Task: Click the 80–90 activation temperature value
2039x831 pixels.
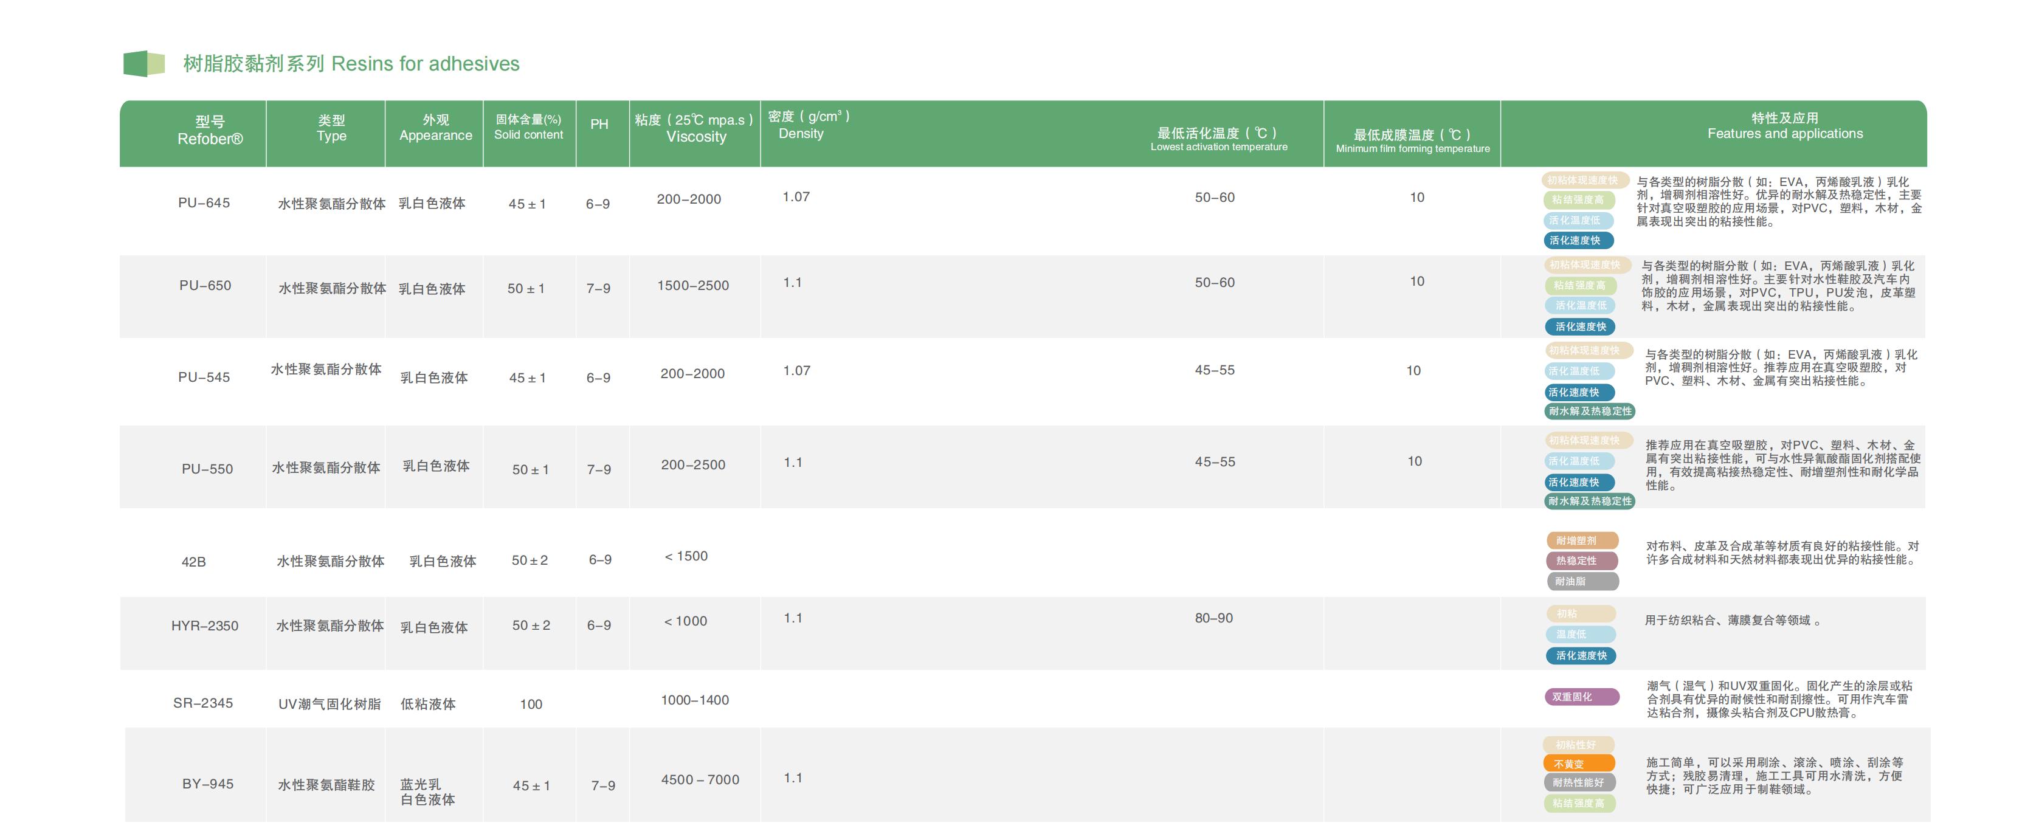Action: (1213, 617)
